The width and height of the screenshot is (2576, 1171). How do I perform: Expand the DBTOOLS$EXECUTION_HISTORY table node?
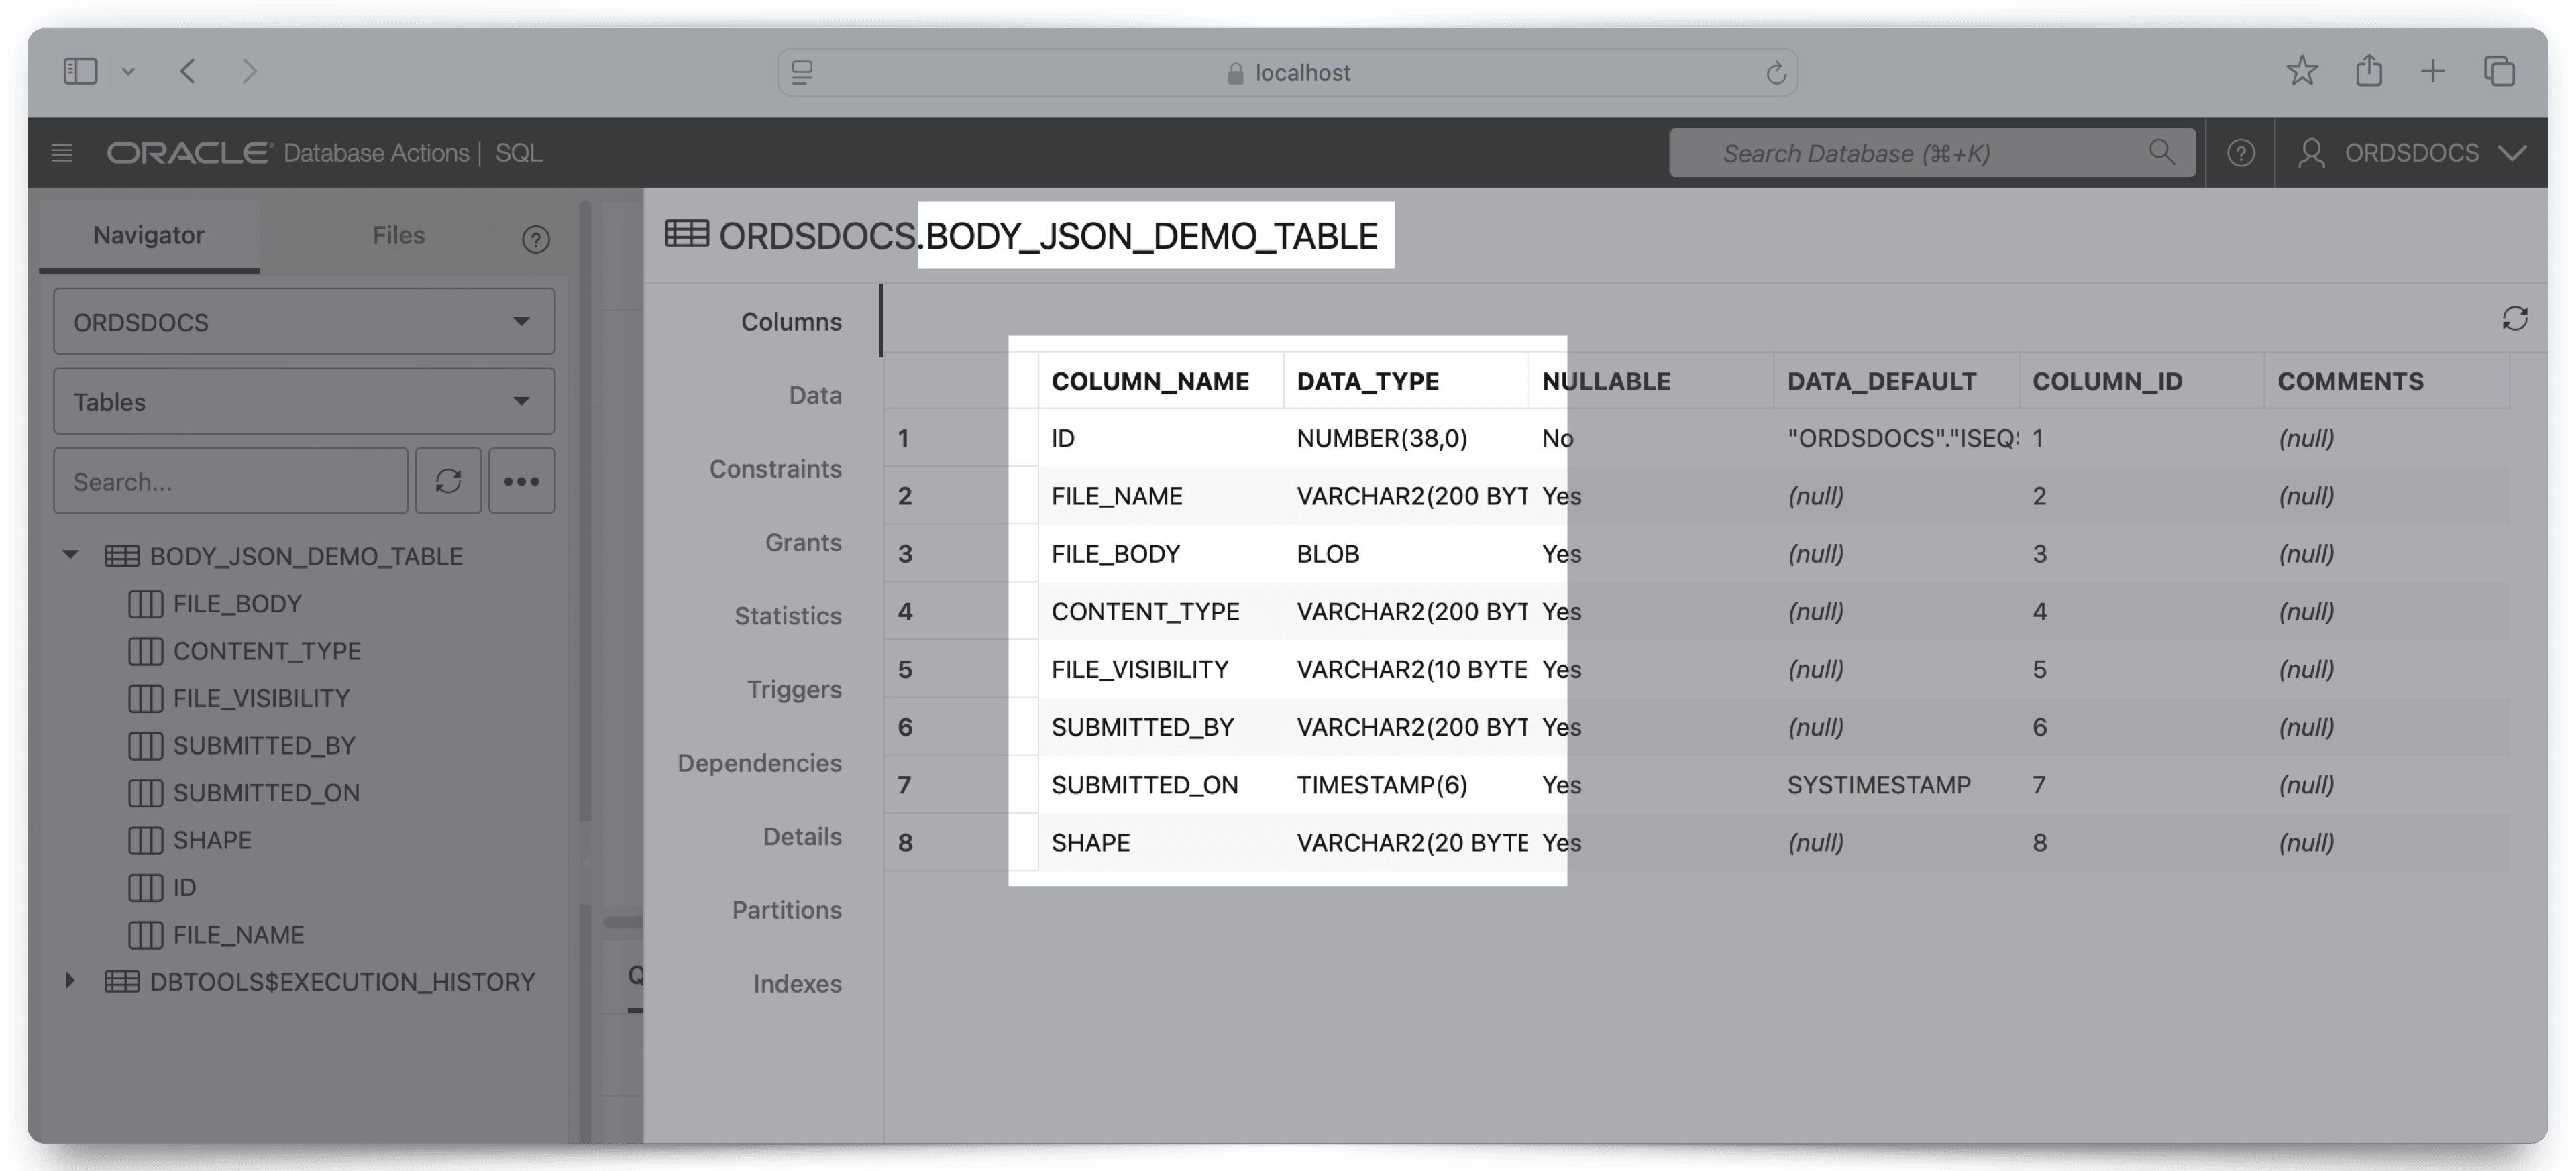pos(70,981)
